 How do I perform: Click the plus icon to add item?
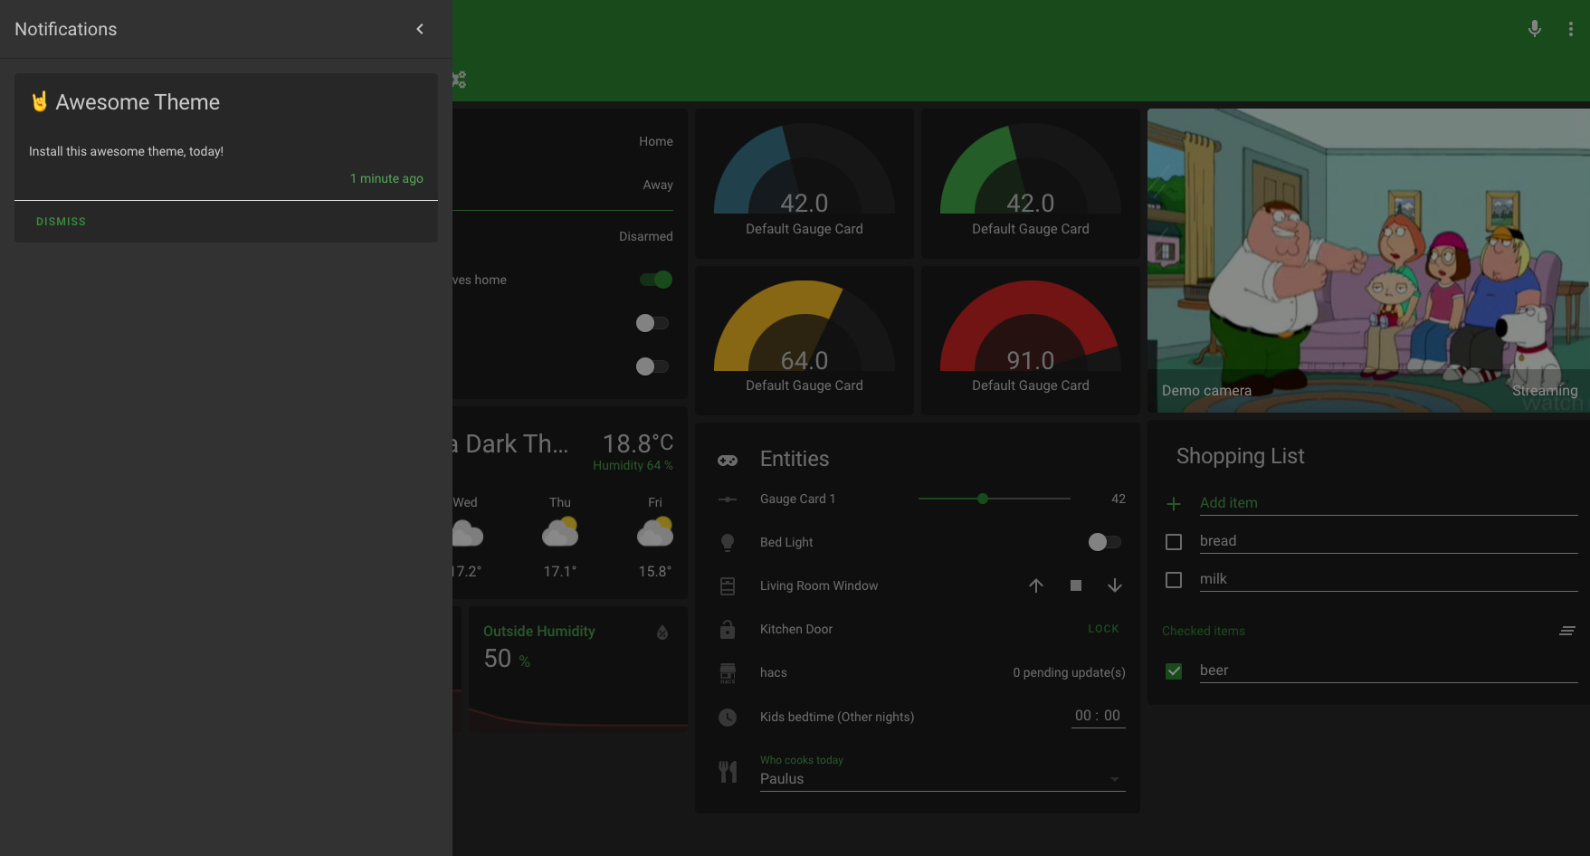point(1174,504)
